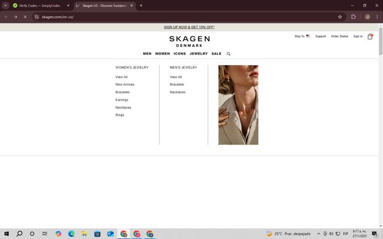View site information icon in address bar
This screenshot has width=383, height=239.
37,17
